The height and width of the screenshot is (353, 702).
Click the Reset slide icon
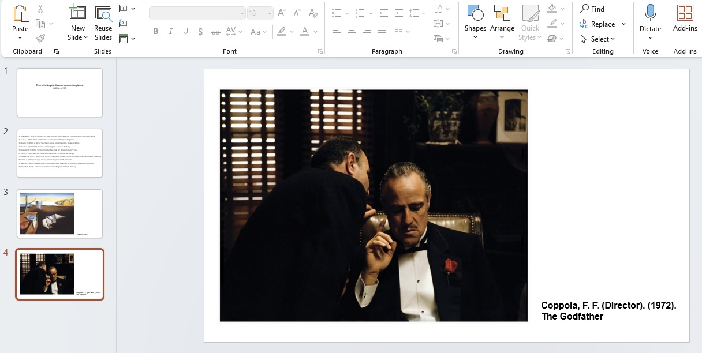[124, 23]
